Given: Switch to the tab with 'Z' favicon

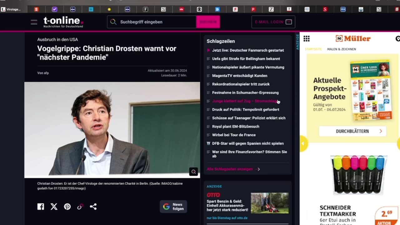Looking at the screenshot, I should [x=271, y=9].
